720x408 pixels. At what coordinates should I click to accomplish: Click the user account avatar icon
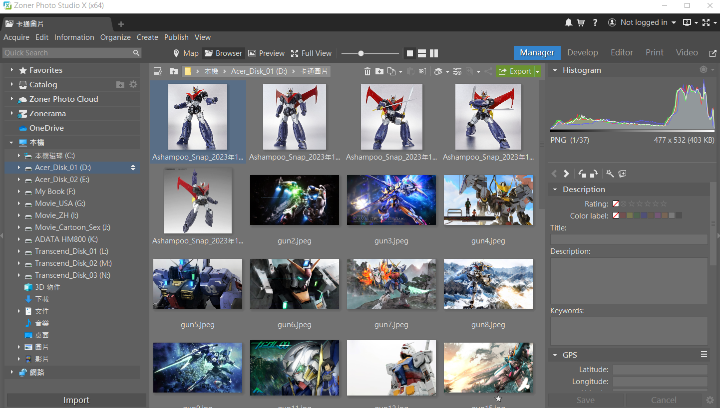tap(612, 22)
